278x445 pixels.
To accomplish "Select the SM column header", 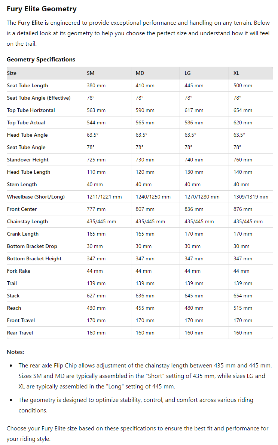I will 91,73.
